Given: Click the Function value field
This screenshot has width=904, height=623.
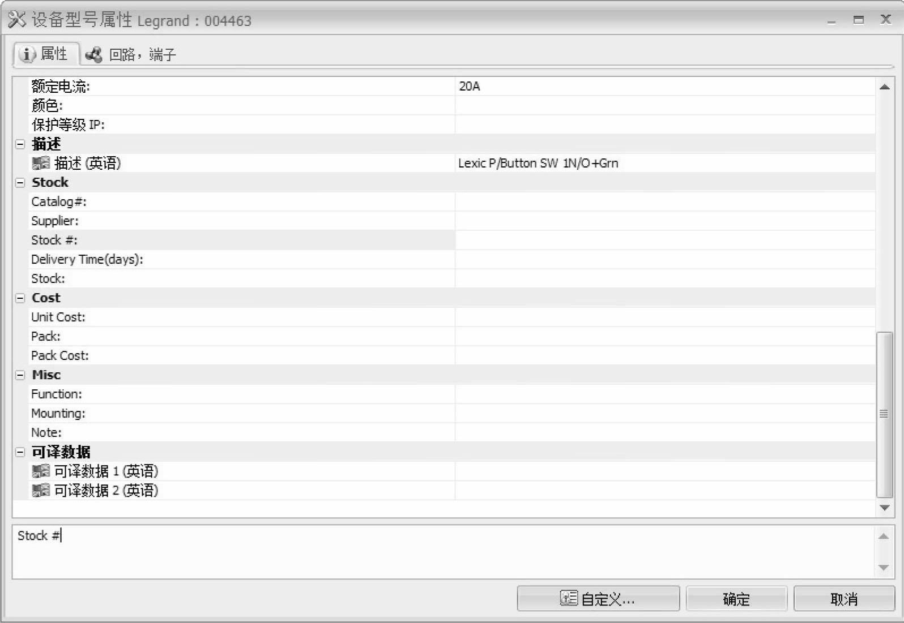Looking at the screenshot, I should click(665, 394).
